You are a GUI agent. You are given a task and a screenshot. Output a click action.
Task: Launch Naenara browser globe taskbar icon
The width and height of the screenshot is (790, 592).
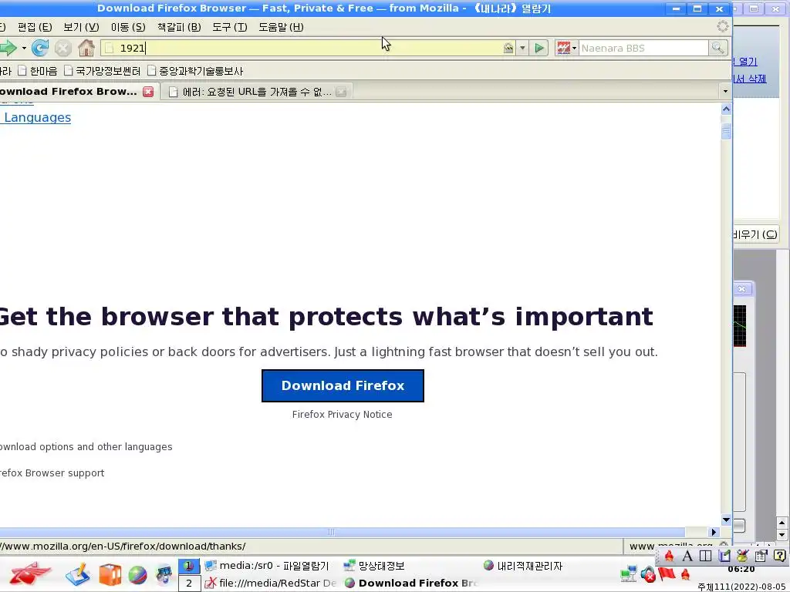[137, 575]
